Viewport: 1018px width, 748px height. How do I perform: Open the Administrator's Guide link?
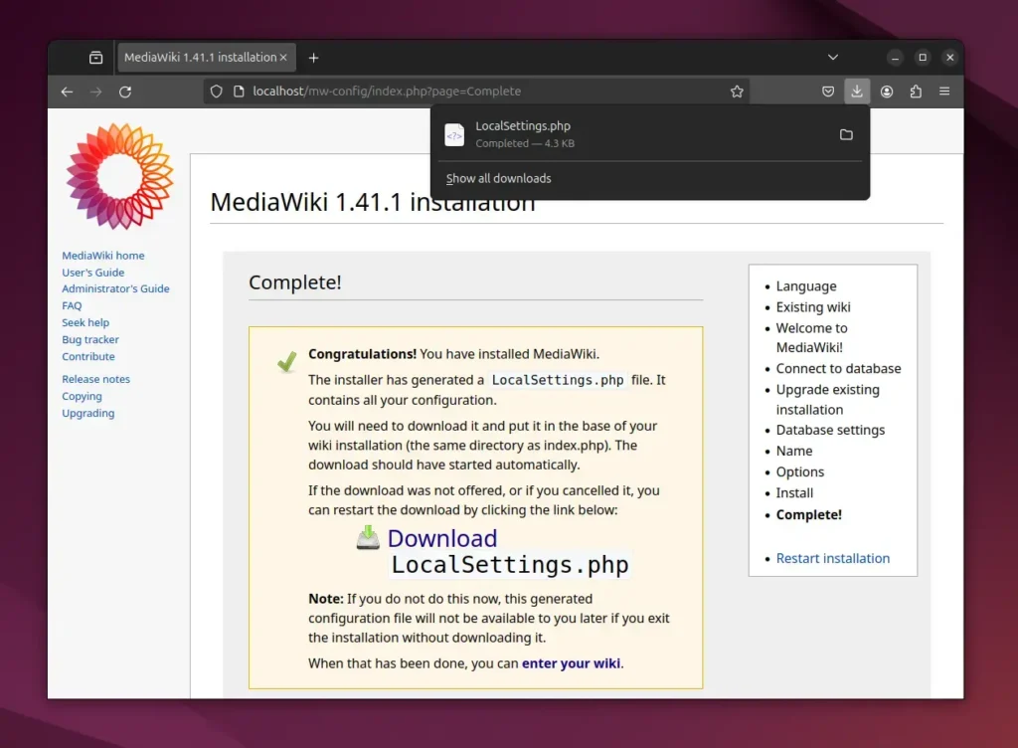[x=115, y=288]
